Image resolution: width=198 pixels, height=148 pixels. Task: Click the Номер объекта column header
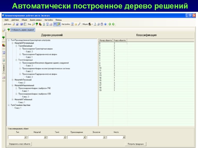[106, 40]
